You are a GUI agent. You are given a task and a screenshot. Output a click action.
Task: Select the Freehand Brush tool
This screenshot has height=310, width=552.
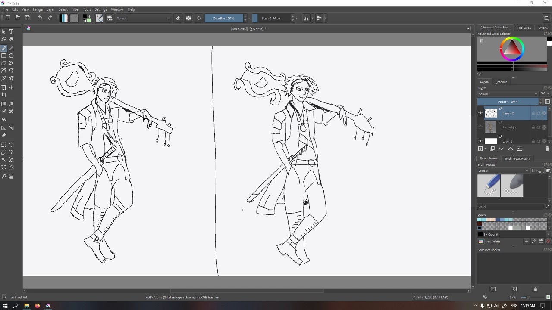tap(4, 48)
